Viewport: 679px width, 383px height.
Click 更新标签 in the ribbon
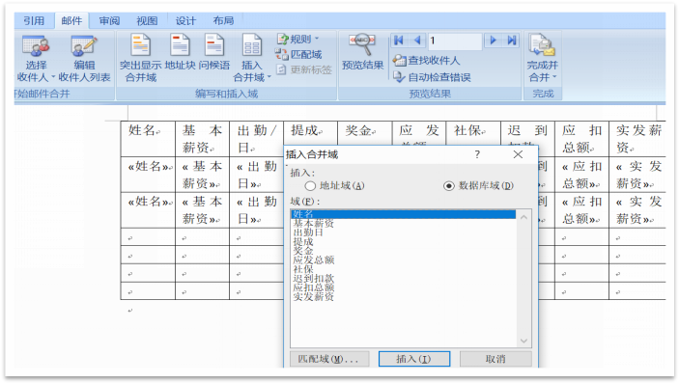(x=304, y=69)
